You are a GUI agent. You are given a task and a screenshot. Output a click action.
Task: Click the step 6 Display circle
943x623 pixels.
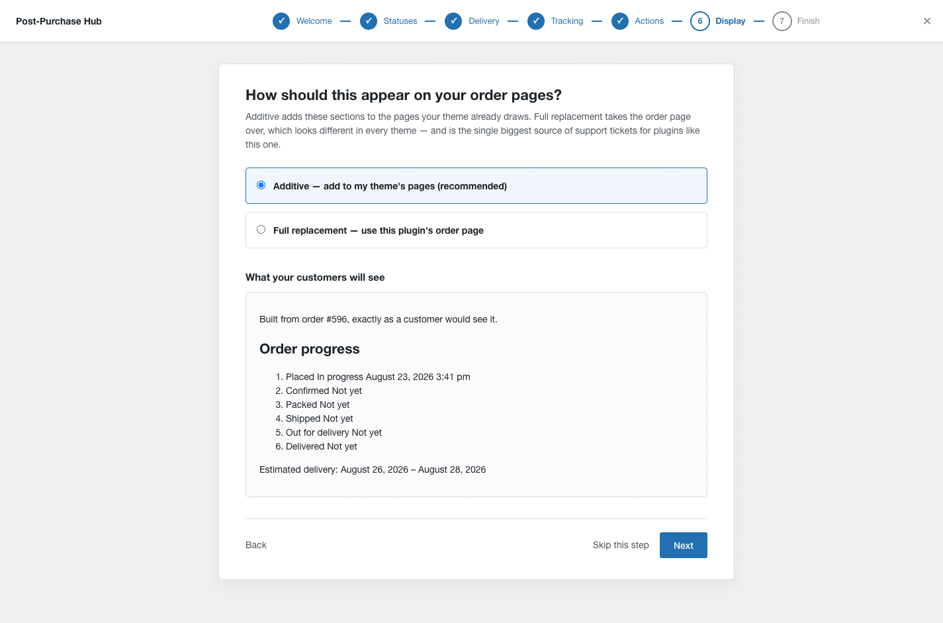(x=700, y=21)
